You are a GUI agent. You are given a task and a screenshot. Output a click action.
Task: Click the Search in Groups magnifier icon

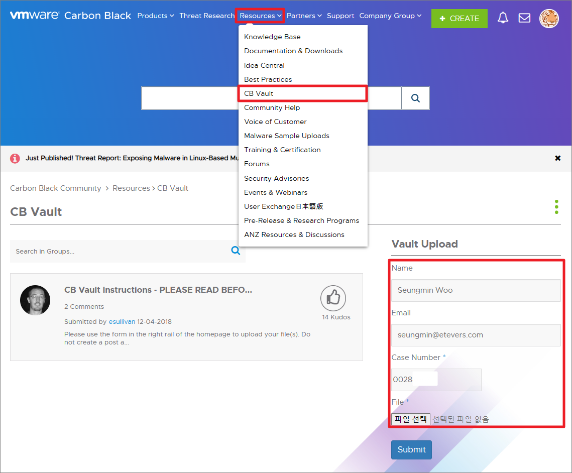point(236,251)
